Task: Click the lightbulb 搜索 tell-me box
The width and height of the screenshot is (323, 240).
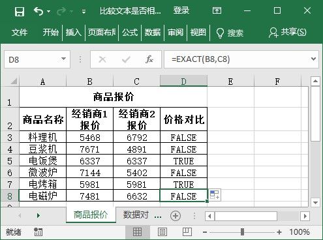Action: click(230, 33)
